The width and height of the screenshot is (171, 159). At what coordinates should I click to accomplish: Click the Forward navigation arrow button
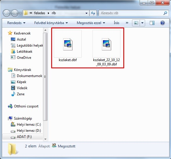point(15,13)
